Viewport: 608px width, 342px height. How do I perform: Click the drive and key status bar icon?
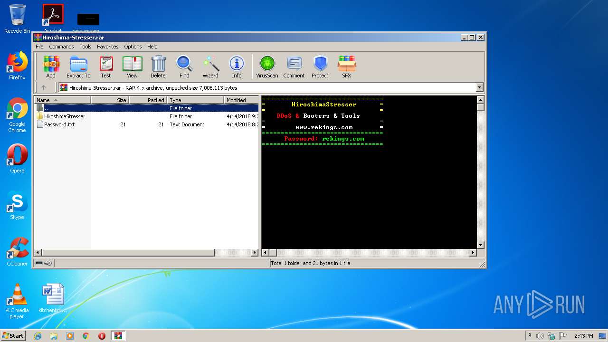(x=44, y=263)
